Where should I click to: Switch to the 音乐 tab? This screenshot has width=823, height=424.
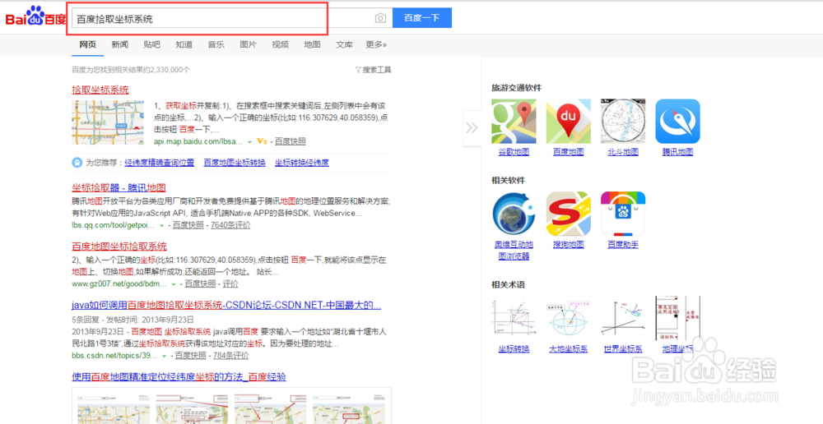tap(216, 44)
